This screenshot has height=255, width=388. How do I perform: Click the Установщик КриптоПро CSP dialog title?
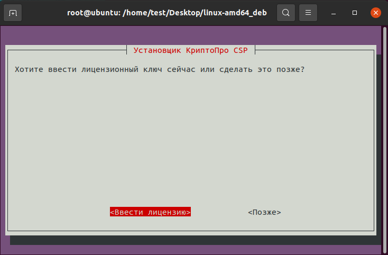coord(190,50)
